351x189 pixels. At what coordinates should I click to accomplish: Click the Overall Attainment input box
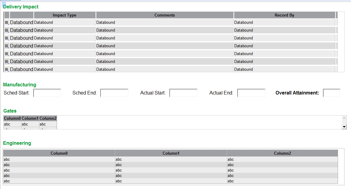331,93
